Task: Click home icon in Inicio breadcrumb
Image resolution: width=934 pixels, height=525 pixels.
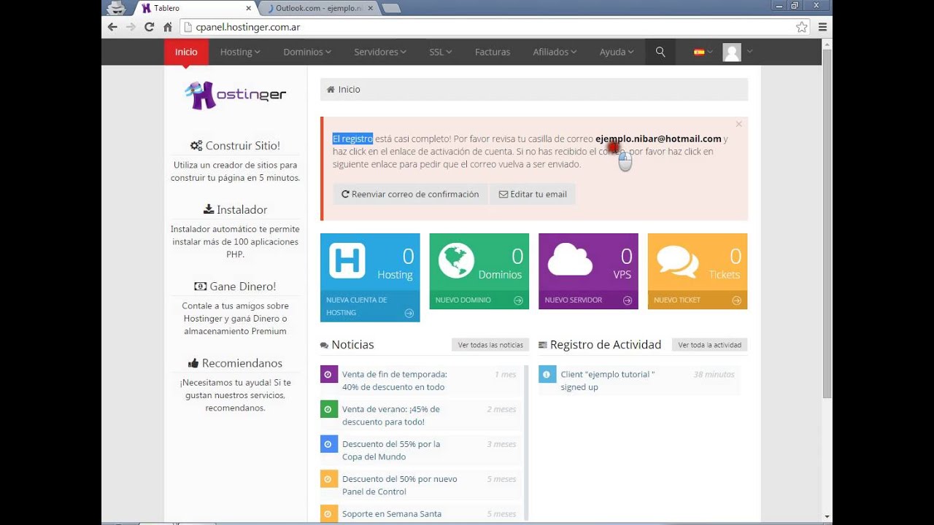Action: click(x=331, y=89)
